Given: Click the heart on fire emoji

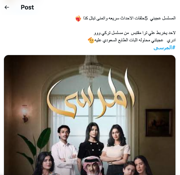Looking at the screenshot, I should (78, 18).
